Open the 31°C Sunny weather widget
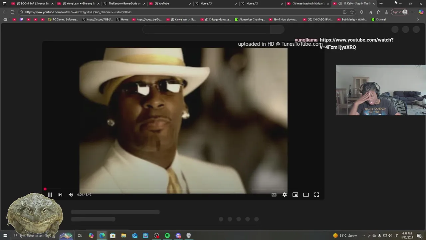This screenshot has width=426, height=240. point(345,236)
